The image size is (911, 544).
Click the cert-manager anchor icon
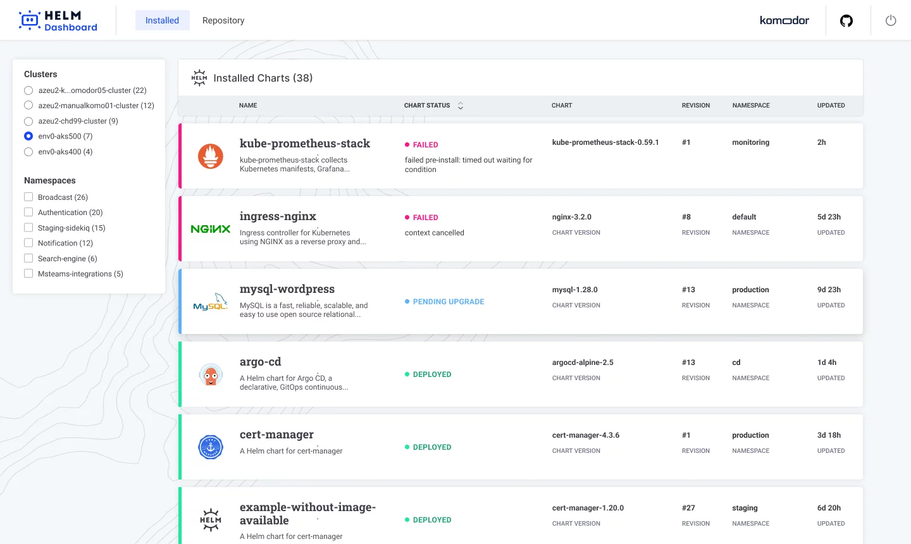click(211, 447)
